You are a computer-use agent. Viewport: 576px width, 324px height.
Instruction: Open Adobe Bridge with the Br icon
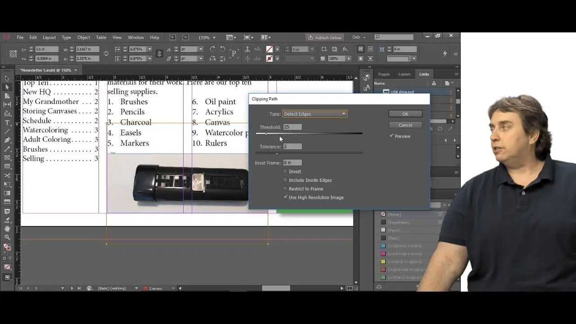(173, 37)
